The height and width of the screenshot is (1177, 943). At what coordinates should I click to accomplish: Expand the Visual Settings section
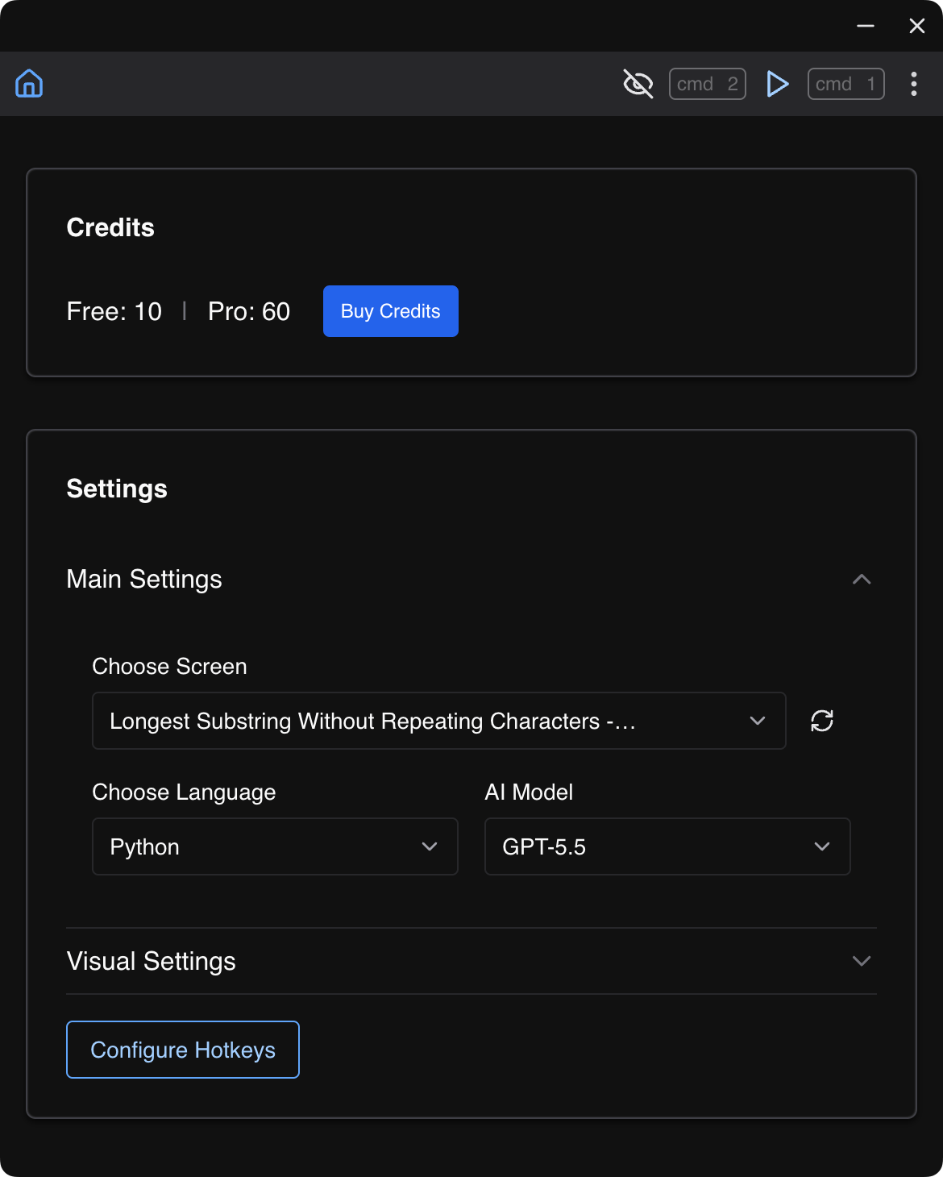pyautogui.click(x=471, y=961)
